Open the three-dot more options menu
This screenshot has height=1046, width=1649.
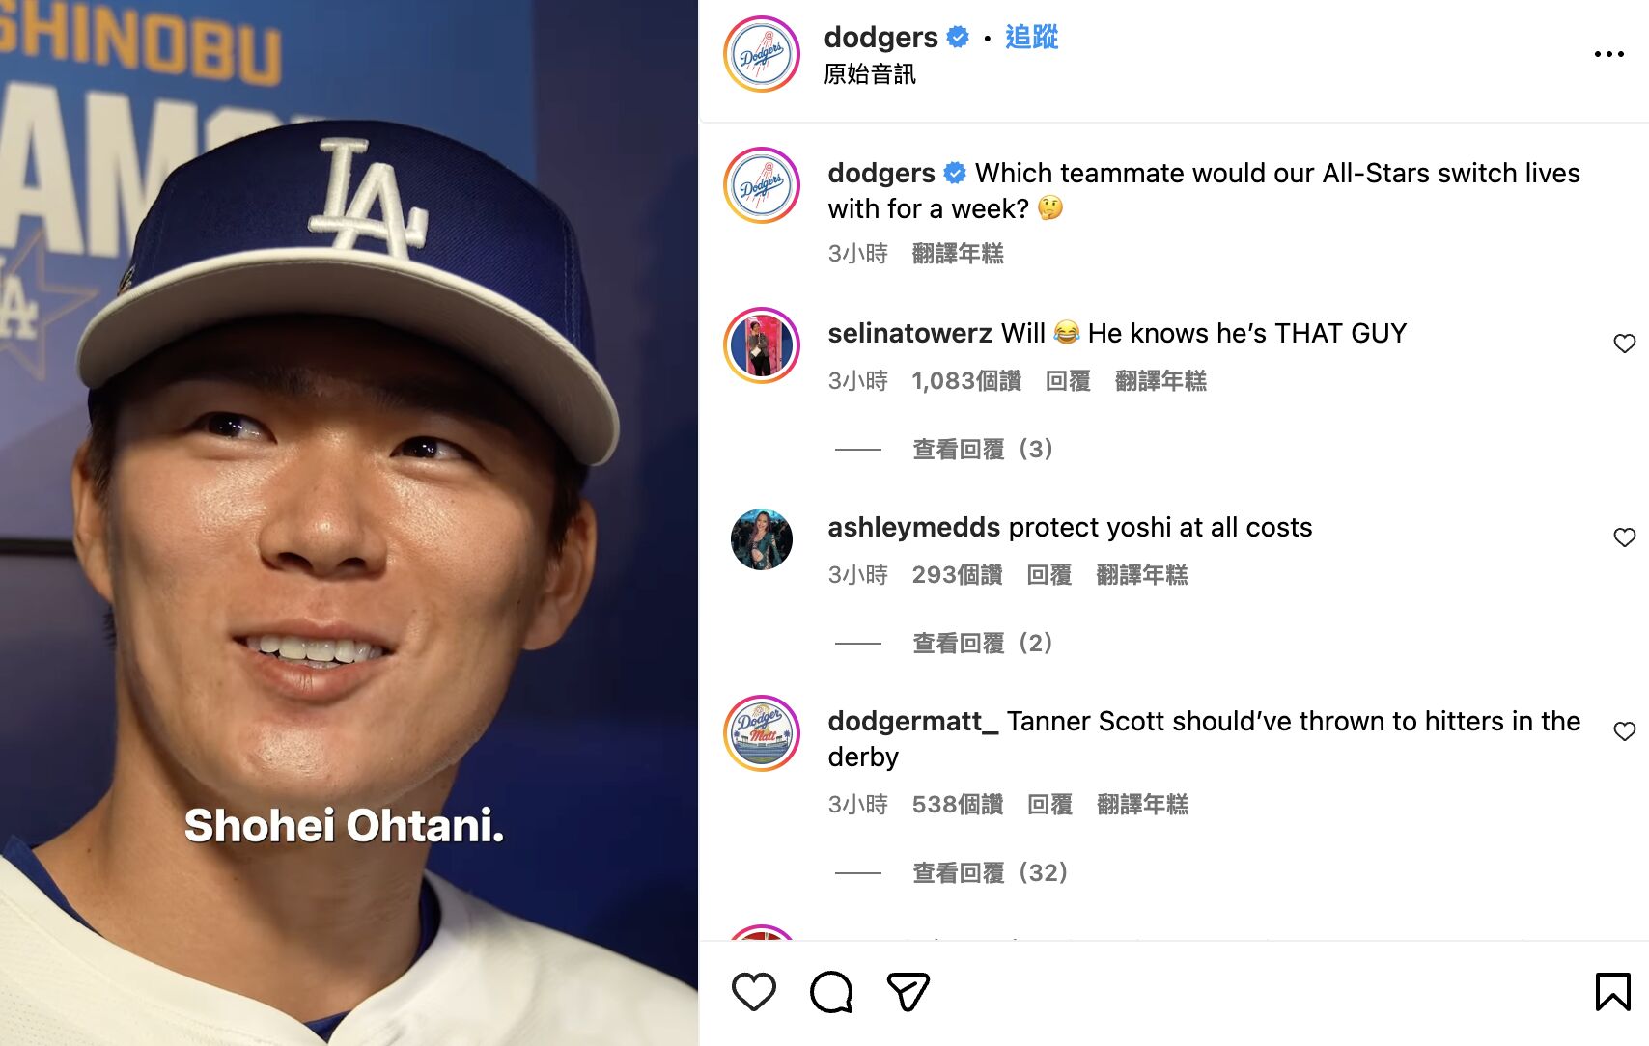[x=1608, y=55]
